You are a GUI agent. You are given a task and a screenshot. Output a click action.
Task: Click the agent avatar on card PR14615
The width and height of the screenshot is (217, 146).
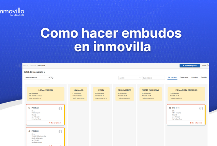pyautogui.click(x=201, y=108)
